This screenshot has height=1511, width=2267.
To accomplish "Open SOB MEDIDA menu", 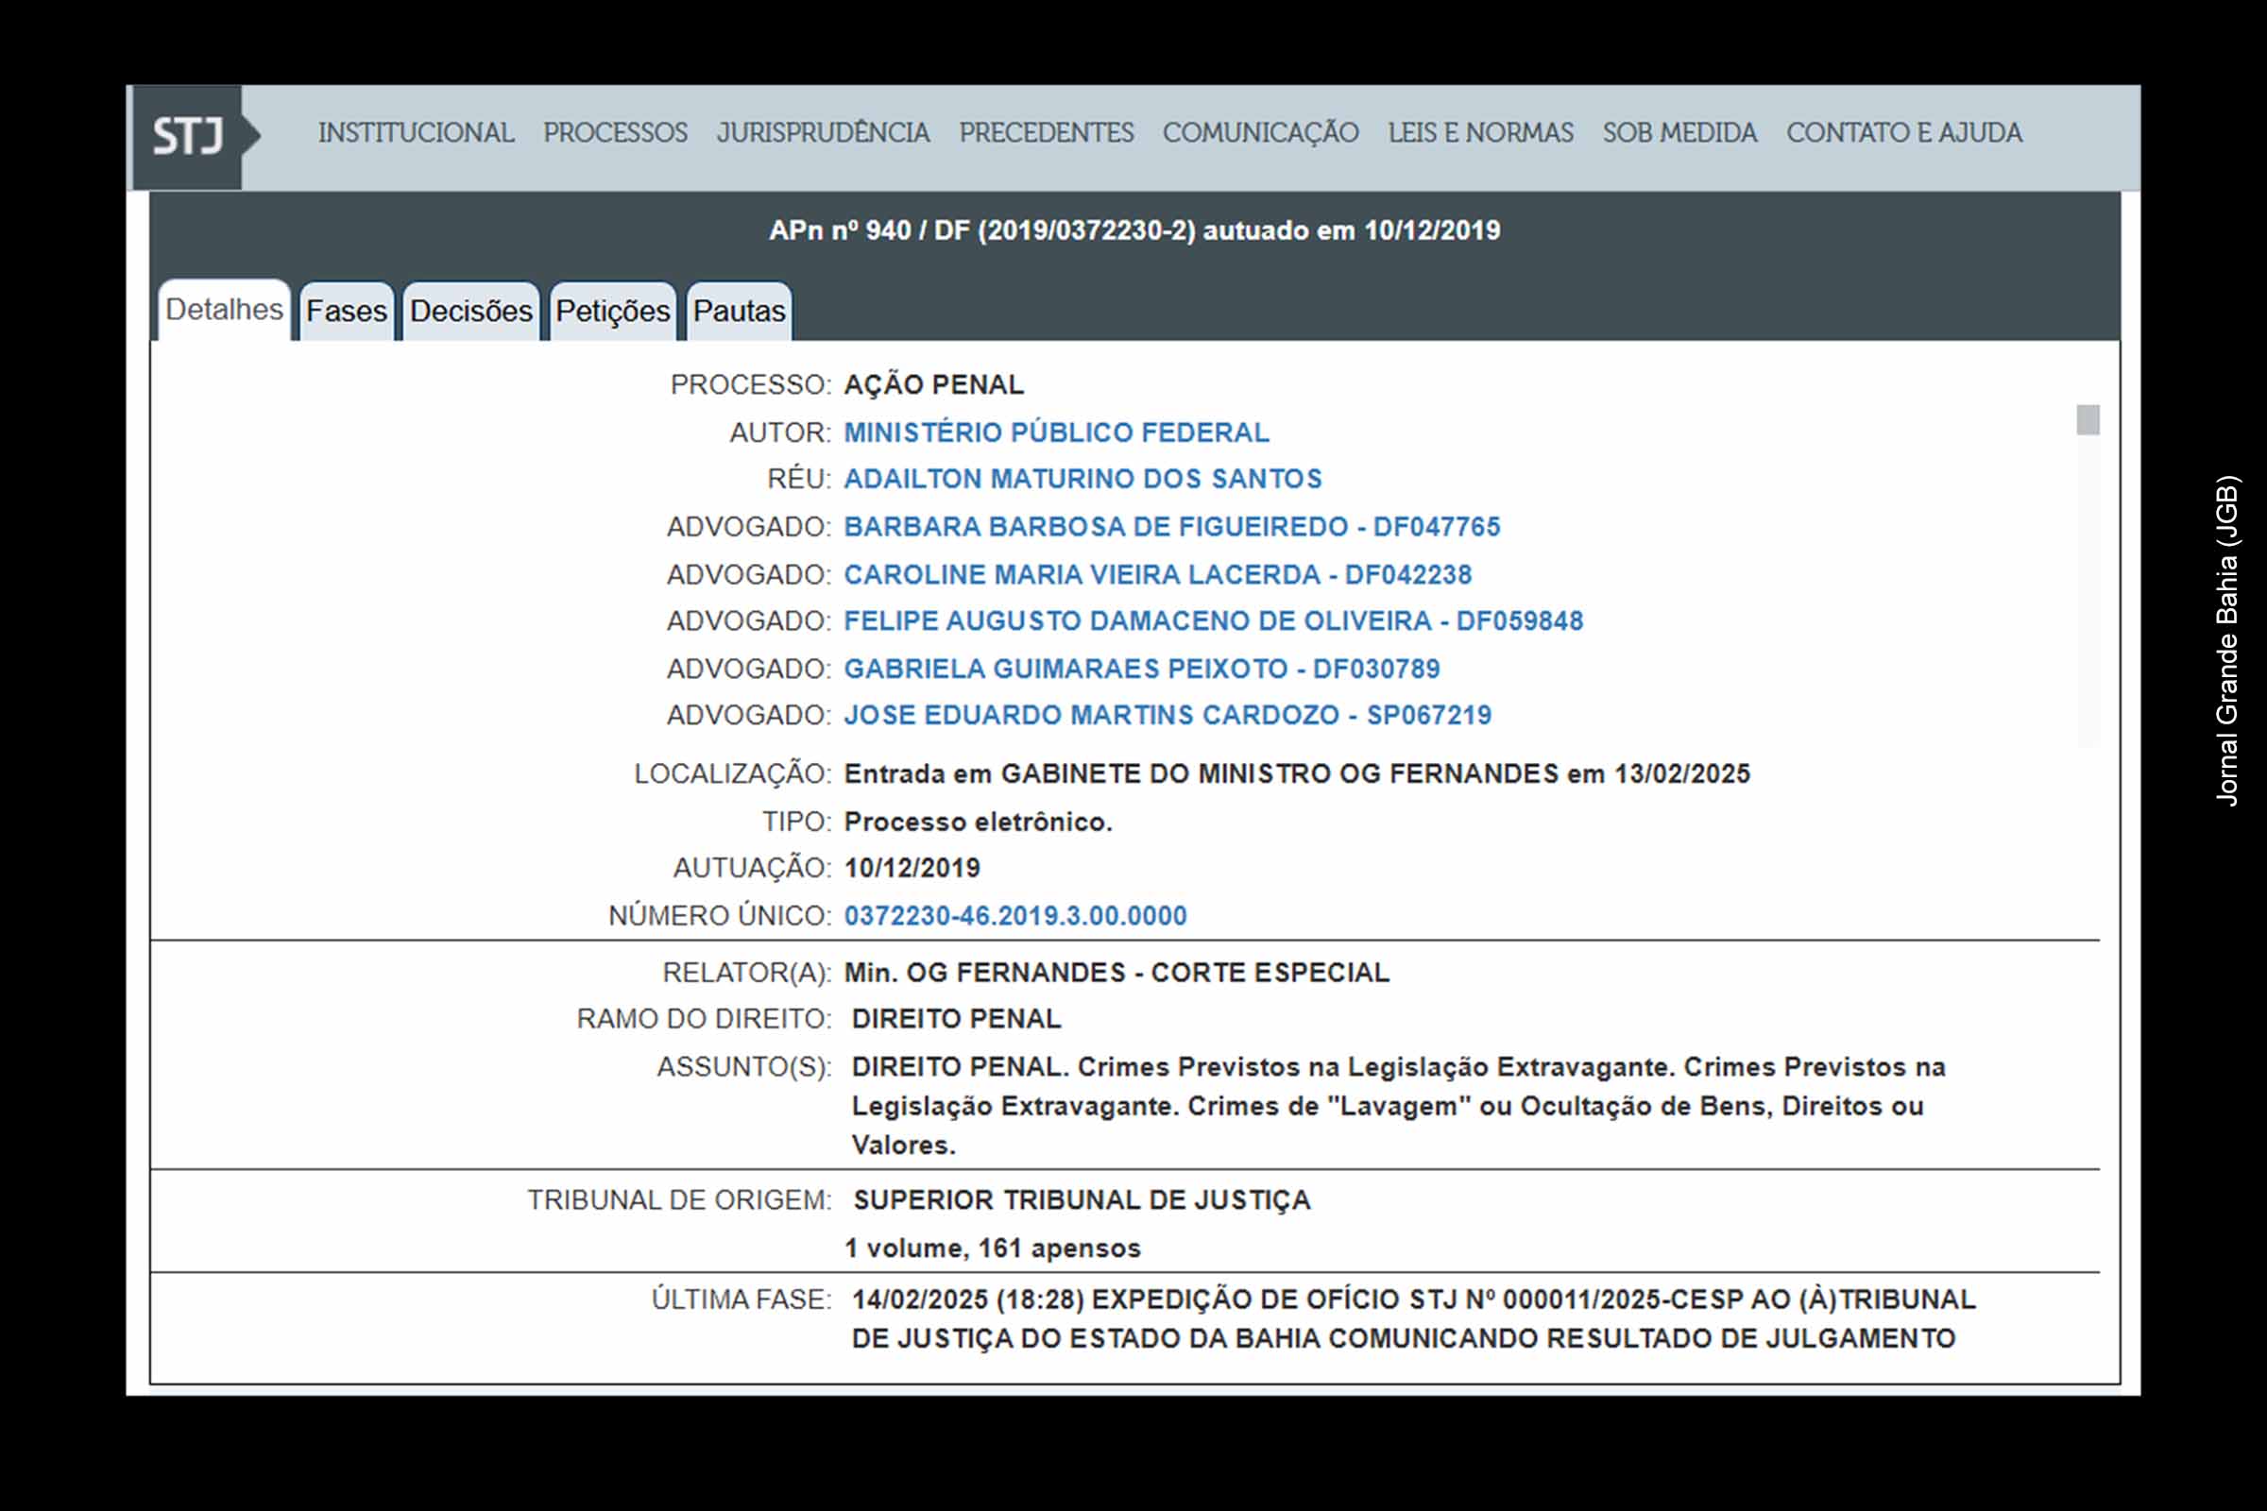I will pyautogui.click(x=1679, y=133).
